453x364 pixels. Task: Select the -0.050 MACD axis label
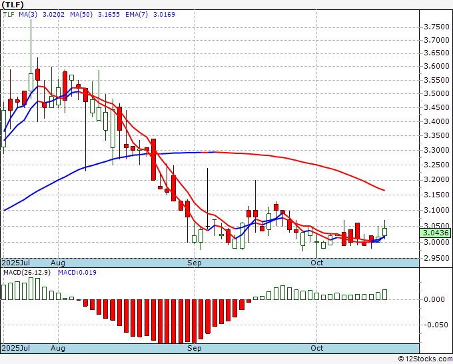[x=434, y=325]
